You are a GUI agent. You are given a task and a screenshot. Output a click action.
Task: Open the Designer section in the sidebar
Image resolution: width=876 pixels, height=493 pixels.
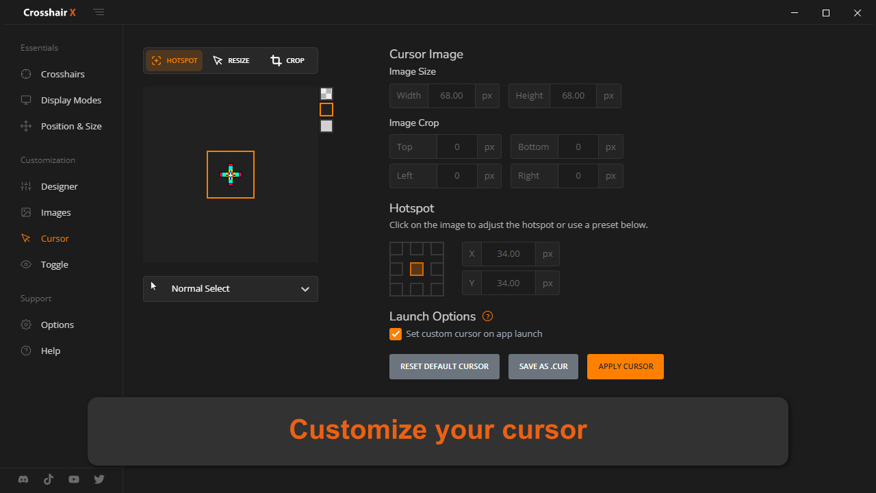(x=60, y=186)
